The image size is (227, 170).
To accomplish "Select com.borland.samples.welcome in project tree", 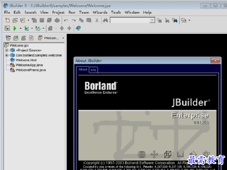I will click(39, 55).
